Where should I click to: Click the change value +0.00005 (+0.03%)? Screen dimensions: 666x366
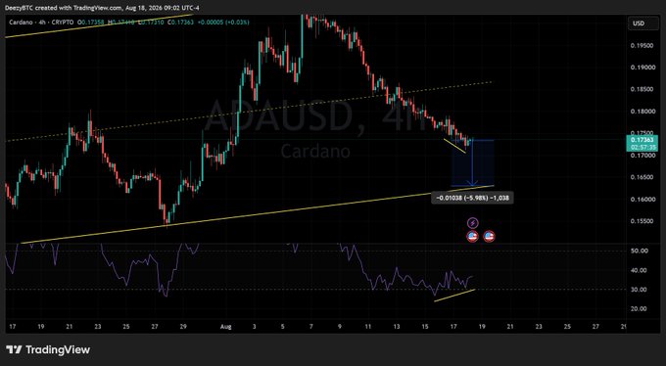(223, 22)
